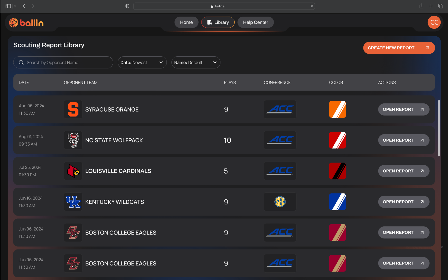Select the KENTUCKY WILDCATS team name

pyautogui.click(x=115, y=202)
